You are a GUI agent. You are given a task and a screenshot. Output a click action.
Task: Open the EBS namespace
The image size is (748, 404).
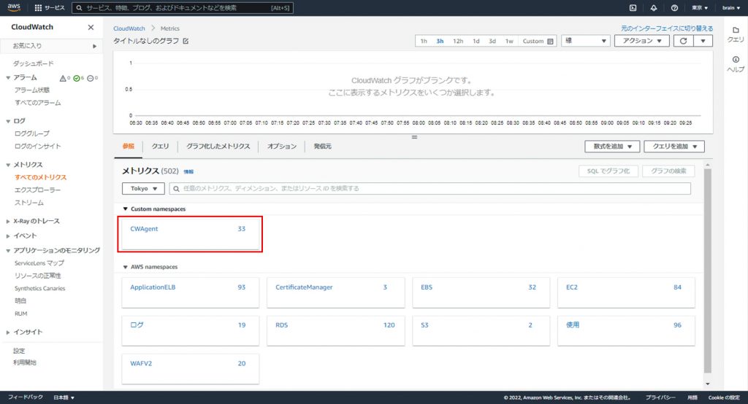[481, 292]
